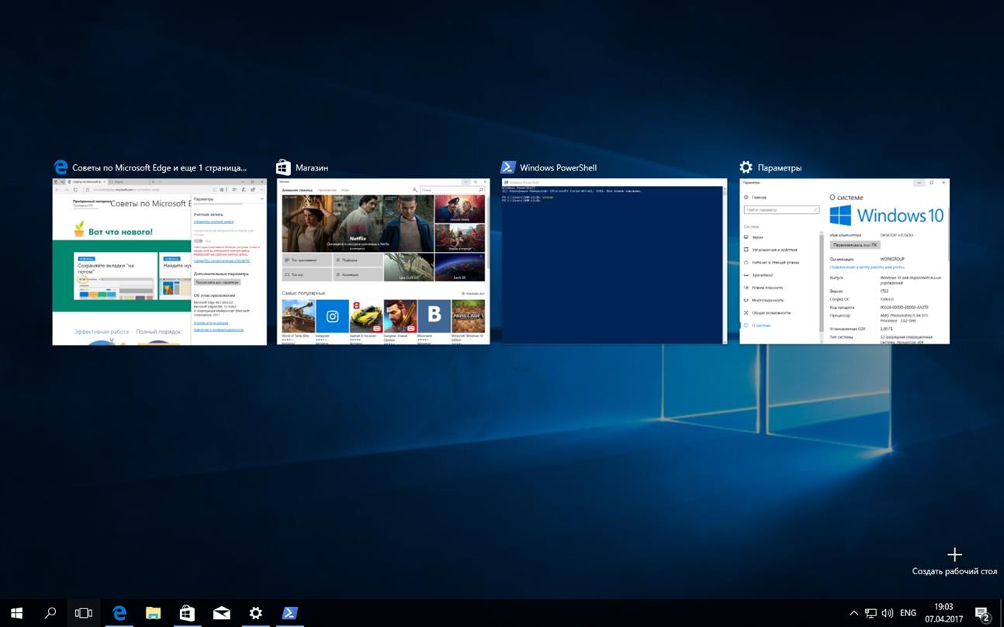Open File Explorer from the taskbar
Image resolution: width=1004 pixels, height=627 pixels.
click(x=153, y=613)
